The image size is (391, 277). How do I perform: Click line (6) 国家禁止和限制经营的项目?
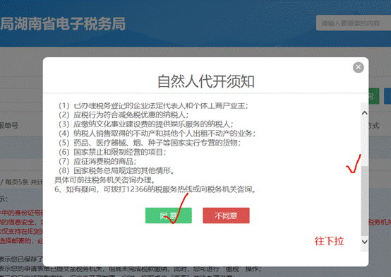tap(112, 152)
